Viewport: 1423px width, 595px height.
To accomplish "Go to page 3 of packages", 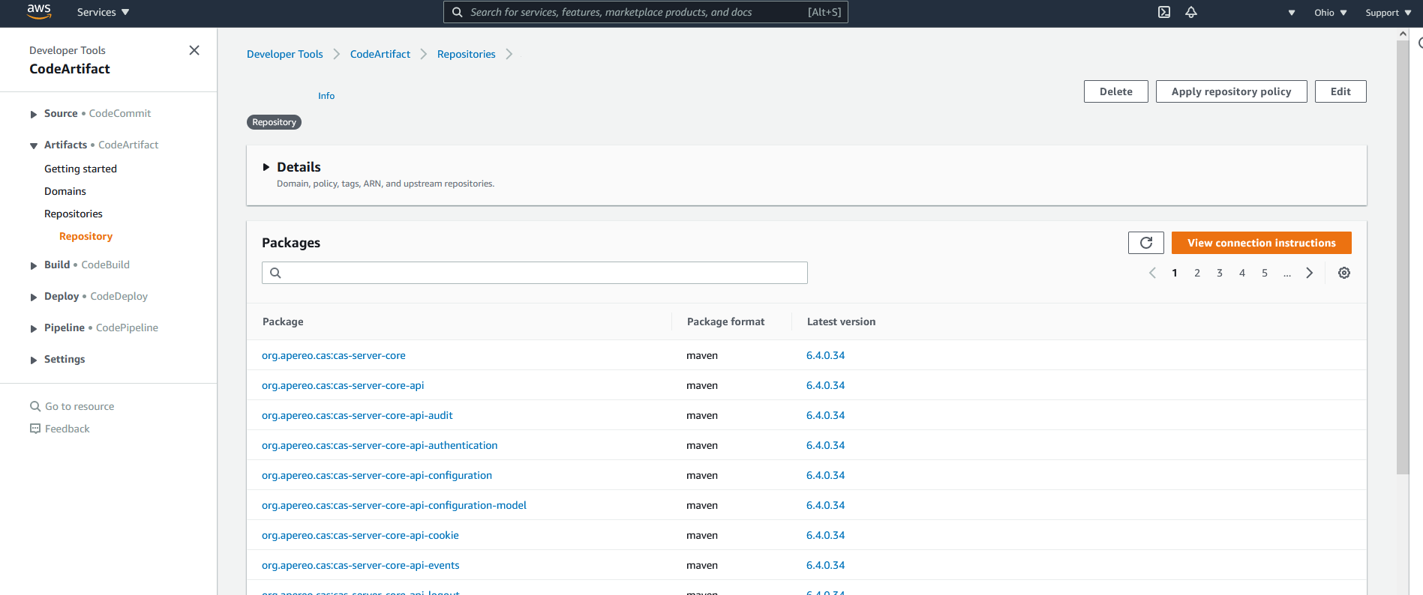I will pyautogui.click(x=1220, y=273).
